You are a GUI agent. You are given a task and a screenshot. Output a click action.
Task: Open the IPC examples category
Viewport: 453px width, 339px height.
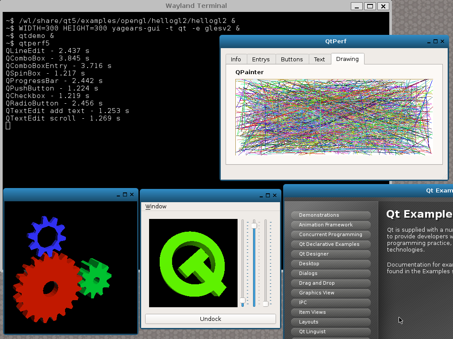331,302
